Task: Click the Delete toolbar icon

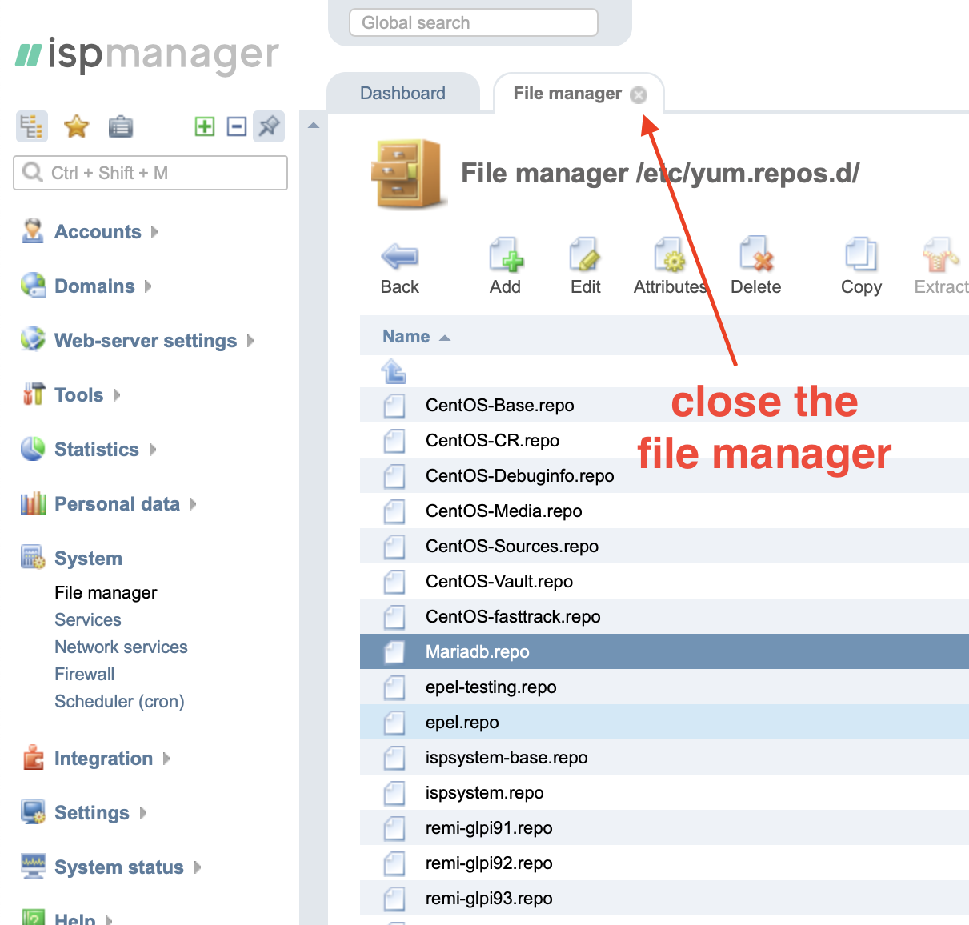Action: 756,254
